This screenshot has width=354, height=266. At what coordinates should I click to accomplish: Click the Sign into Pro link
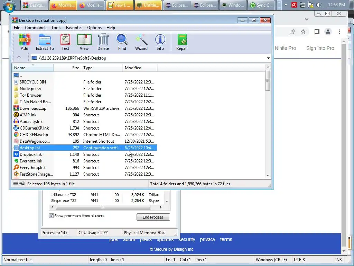click(x=320, y=48)
